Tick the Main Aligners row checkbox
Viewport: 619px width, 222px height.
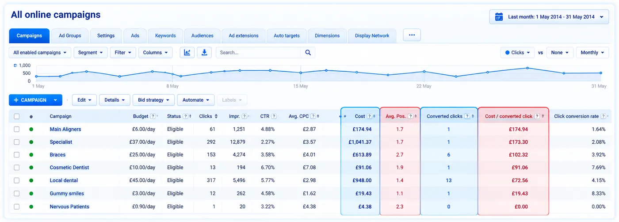click(17, 129)
